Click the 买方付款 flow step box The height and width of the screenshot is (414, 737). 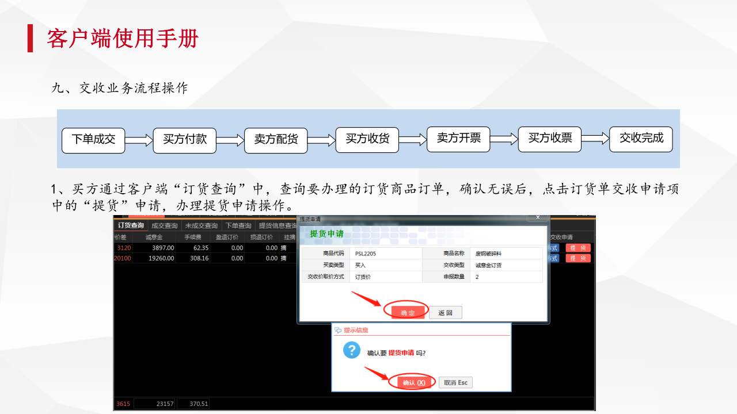[185, 140]
